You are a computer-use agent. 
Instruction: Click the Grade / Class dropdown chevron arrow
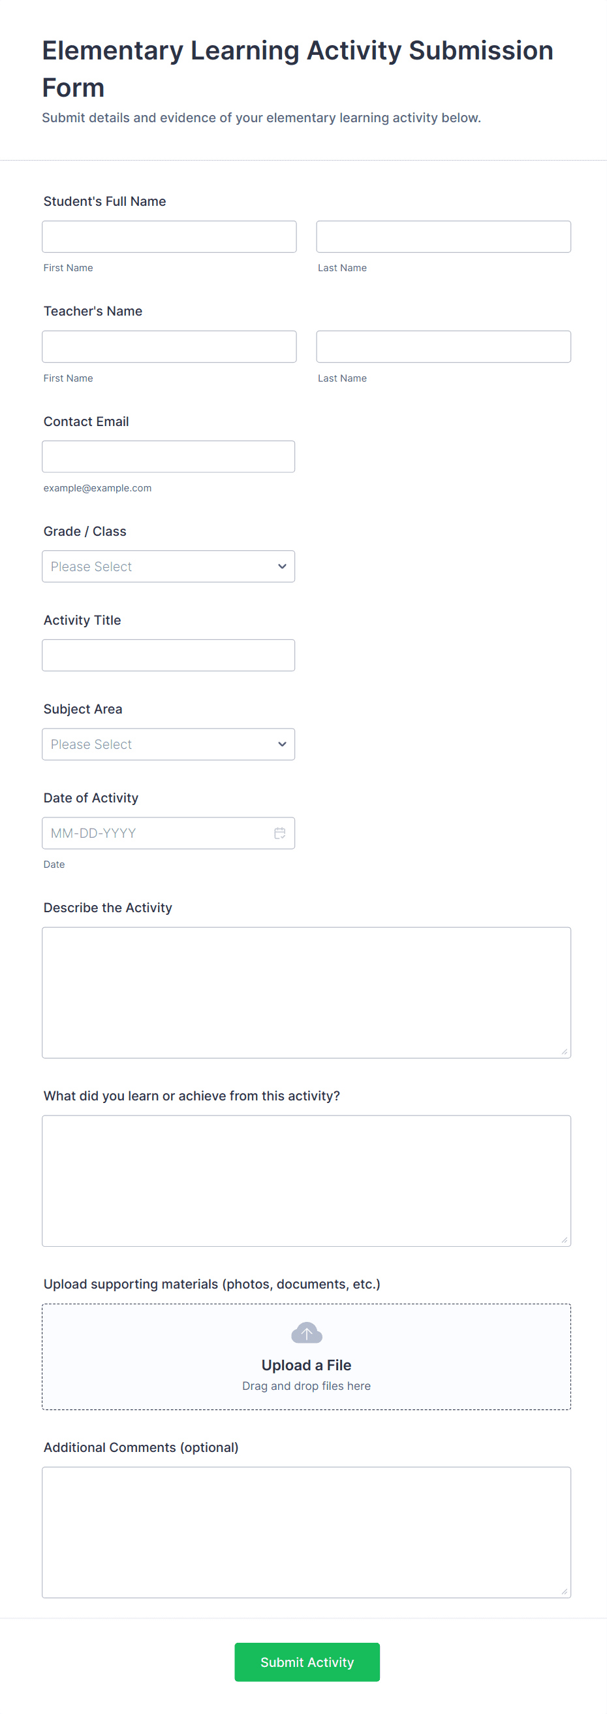tap(282, 567)
